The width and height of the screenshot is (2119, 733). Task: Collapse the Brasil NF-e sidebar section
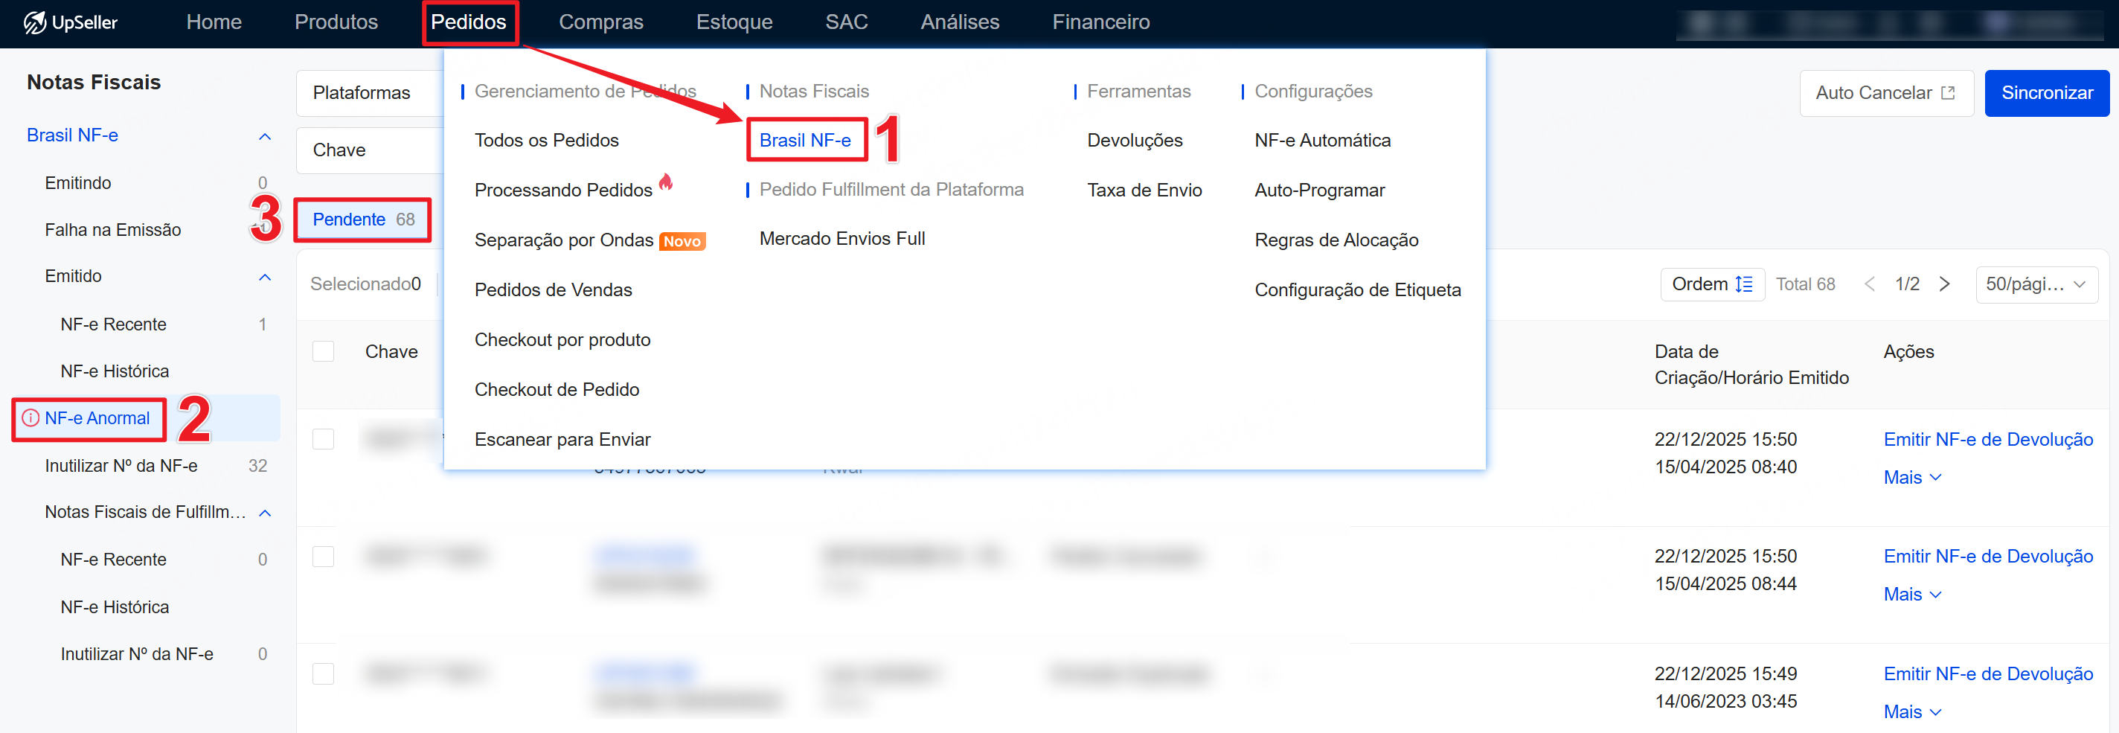pyautogui.click(x=264, y=137)
